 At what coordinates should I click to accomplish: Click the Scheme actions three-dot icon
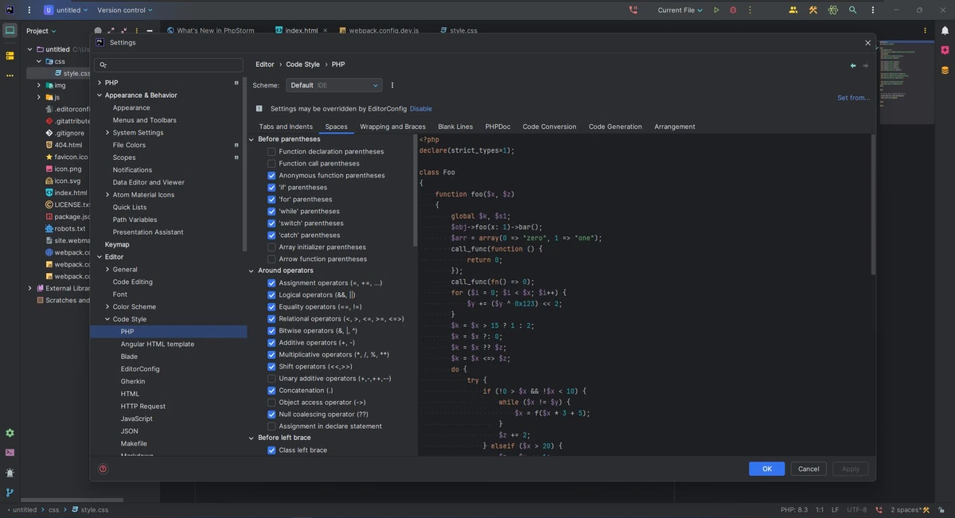click(392, 85)
